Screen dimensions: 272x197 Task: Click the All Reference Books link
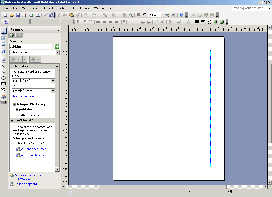click(34, 149)
